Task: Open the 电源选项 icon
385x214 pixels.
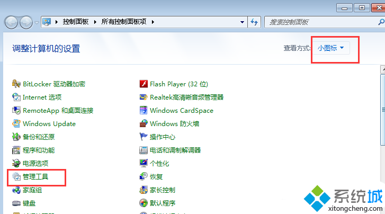Action: tap(16, 163)
